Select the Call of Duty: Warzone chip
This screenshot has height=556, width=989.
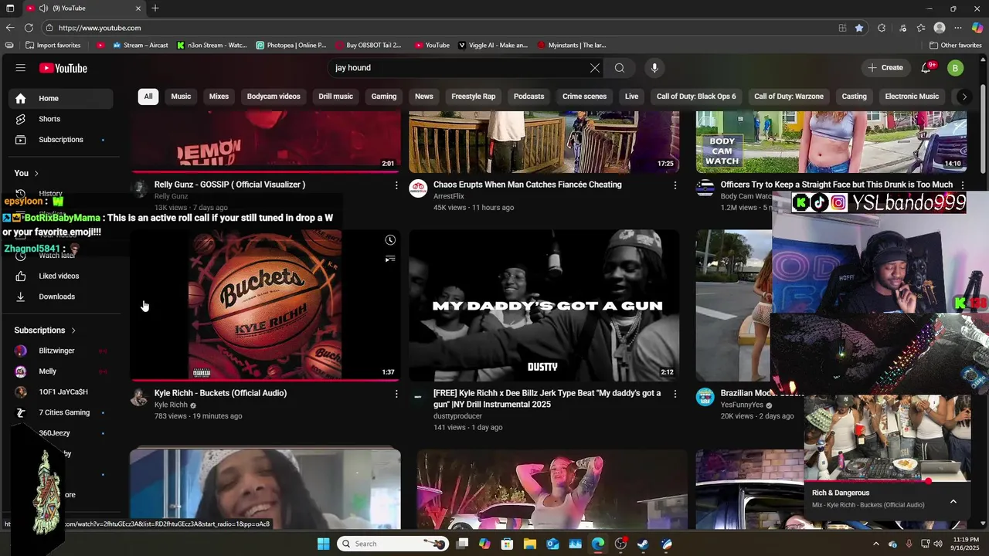tap(789, 97)
